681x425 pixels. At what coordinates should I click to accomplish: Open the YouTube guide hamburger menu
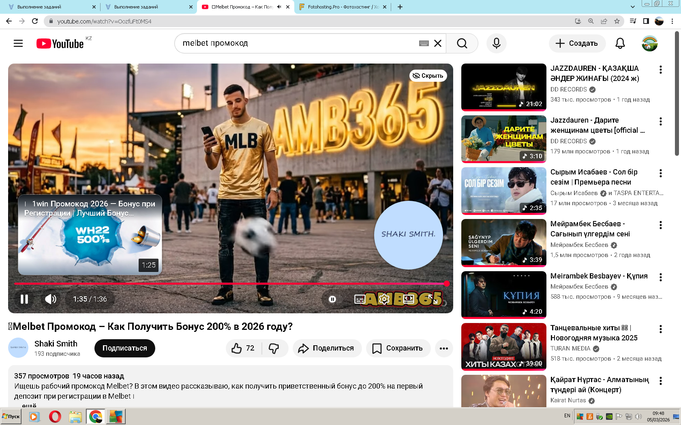18,43
